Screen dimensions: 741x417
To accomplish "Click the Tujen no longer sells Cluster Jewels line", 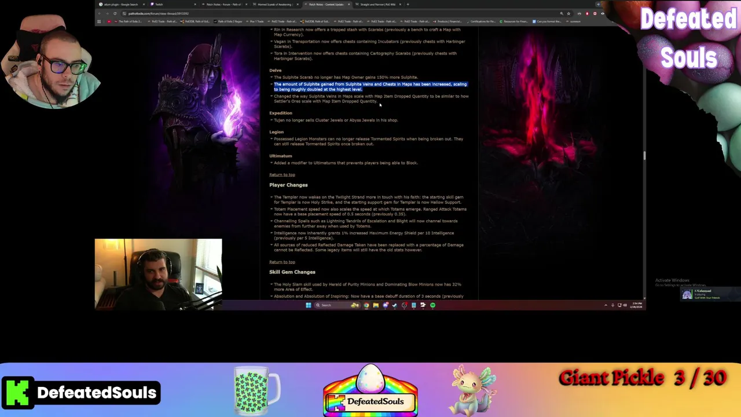I will tap(336, 120).
